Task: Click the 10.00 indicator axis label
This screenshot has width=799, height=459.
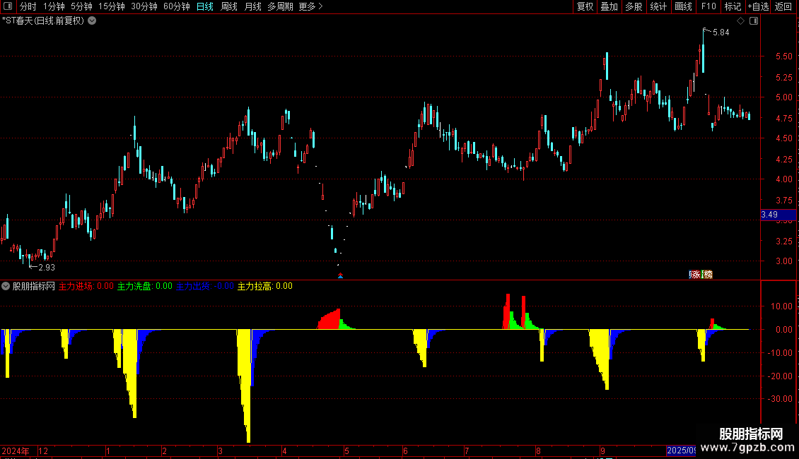Action: (781, 306)
